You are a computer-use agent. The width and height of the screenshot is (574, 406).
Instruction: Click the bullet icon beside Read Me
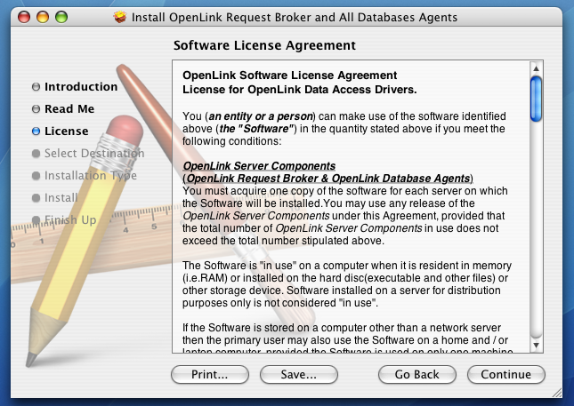coord(36,109)
